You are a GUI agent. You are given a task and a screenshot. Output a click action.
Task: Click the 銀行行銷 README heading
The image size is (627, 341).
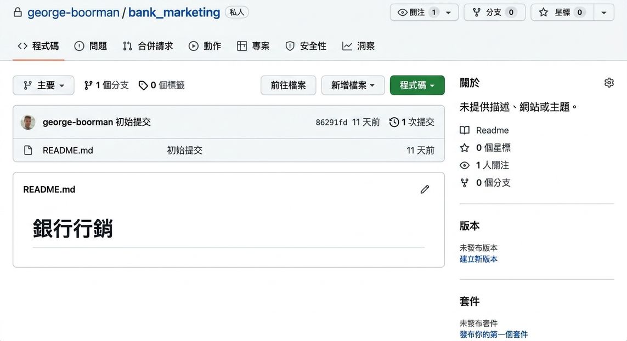point(72,229)
